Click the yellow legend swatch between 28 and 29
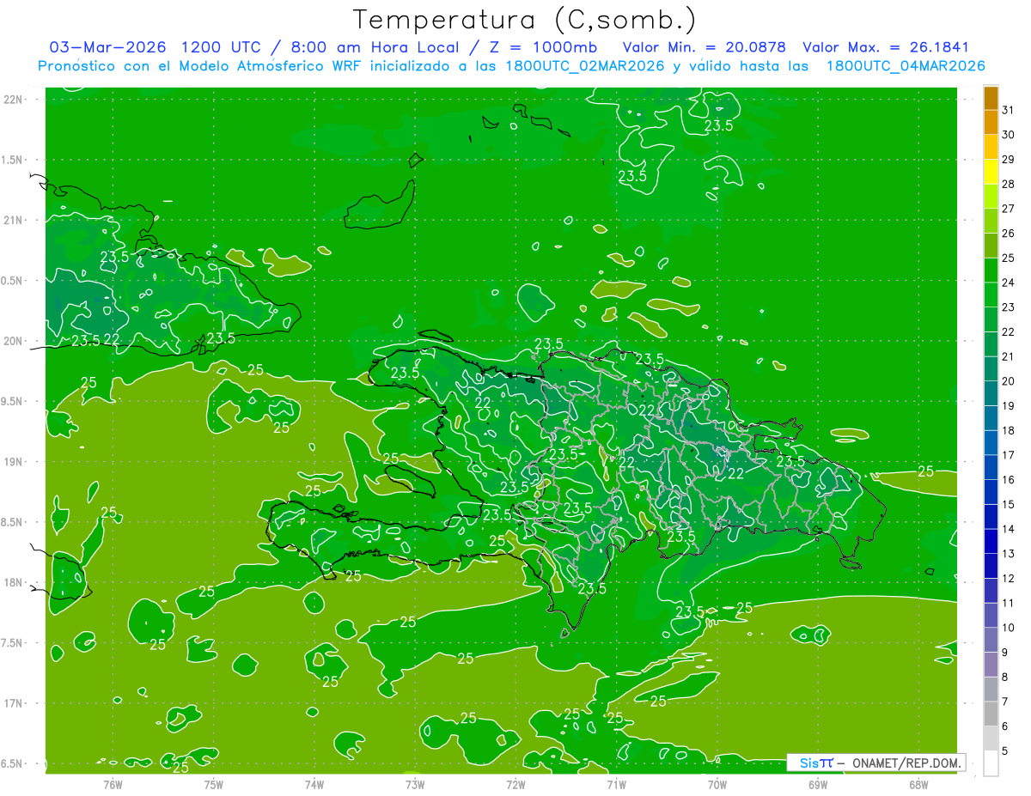Viewport: 1031px width, 796px height. [991, 172]
